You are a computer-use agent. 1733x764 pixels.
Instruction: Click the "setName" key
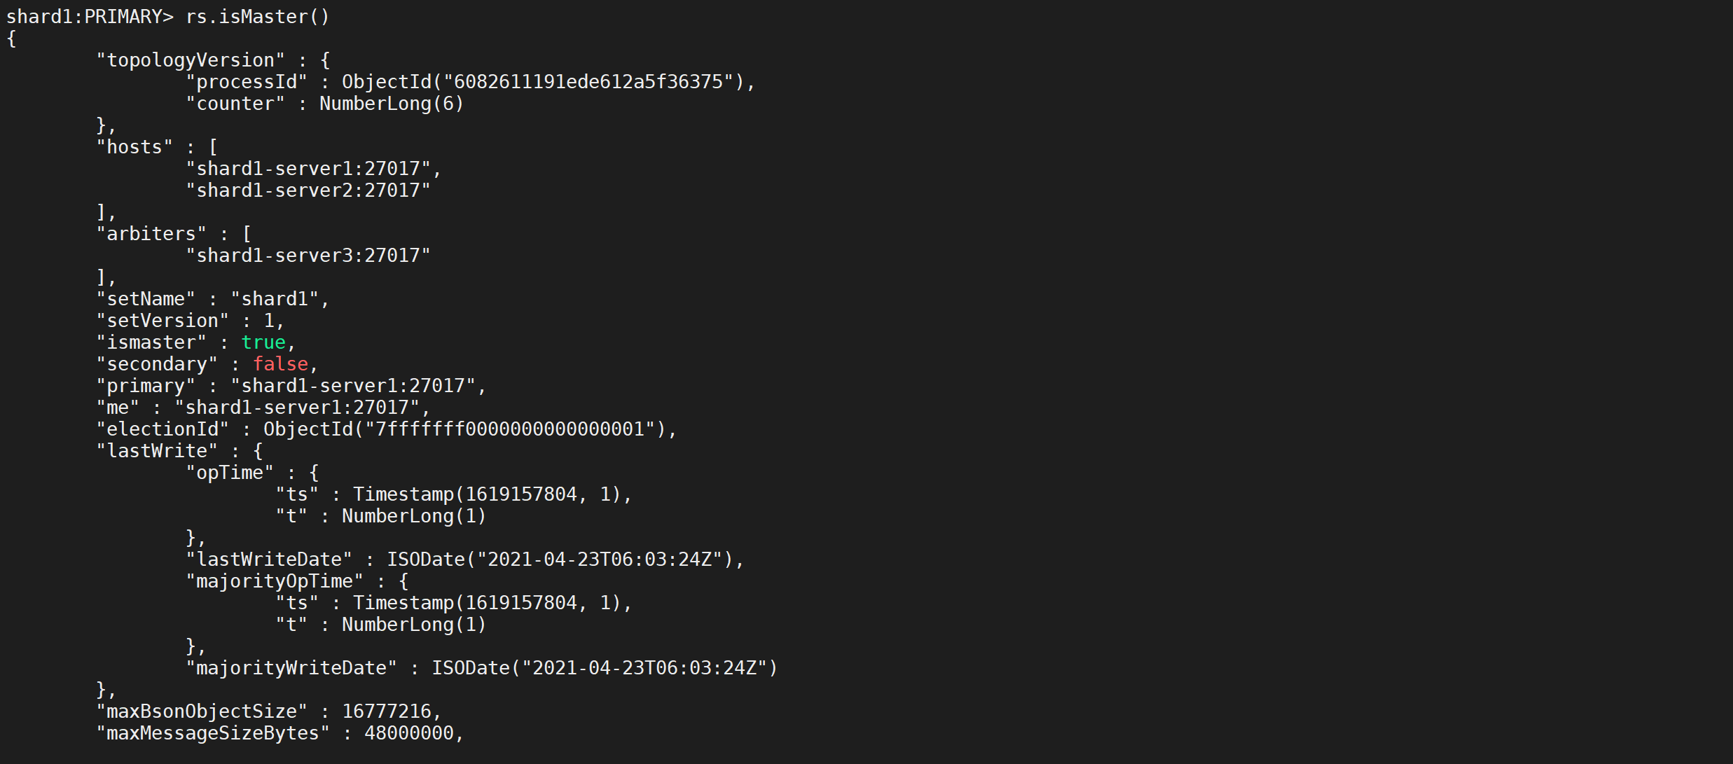point(146,299)
